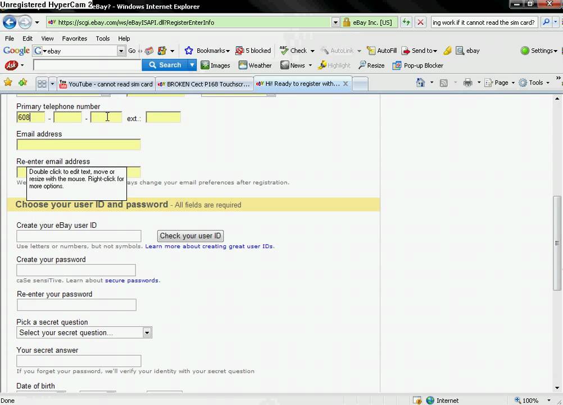
Task: Click the Email address input field
Action: pyautogui.click(x=78, y=145)
